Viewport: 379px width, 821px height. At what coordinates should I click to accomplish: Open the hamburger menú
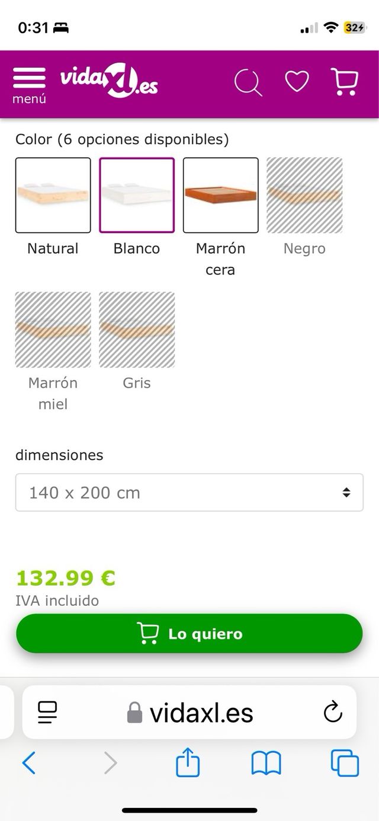(28, 78)
